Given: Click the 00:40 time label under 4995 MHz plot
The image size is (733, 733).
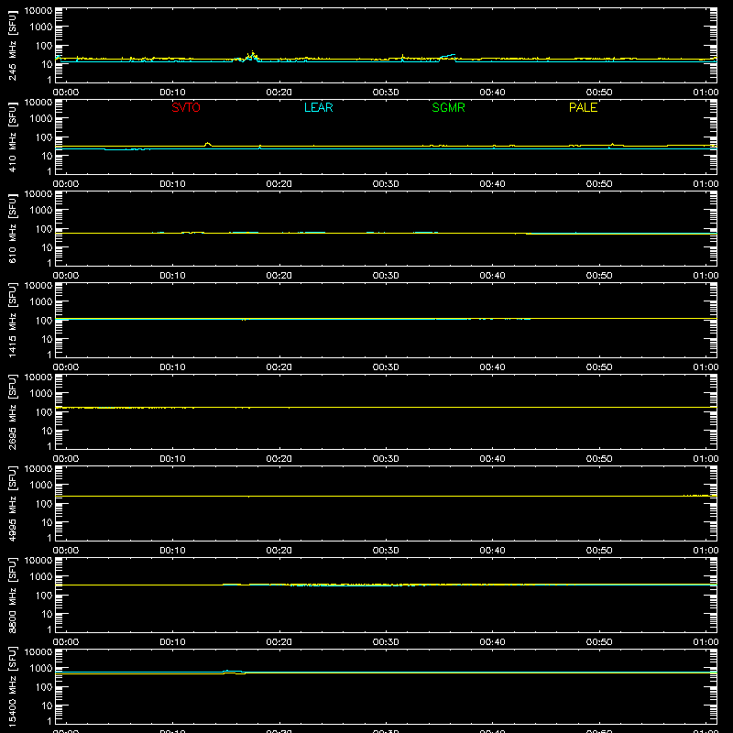Looking at the screenshot, I should coord(492,551).
